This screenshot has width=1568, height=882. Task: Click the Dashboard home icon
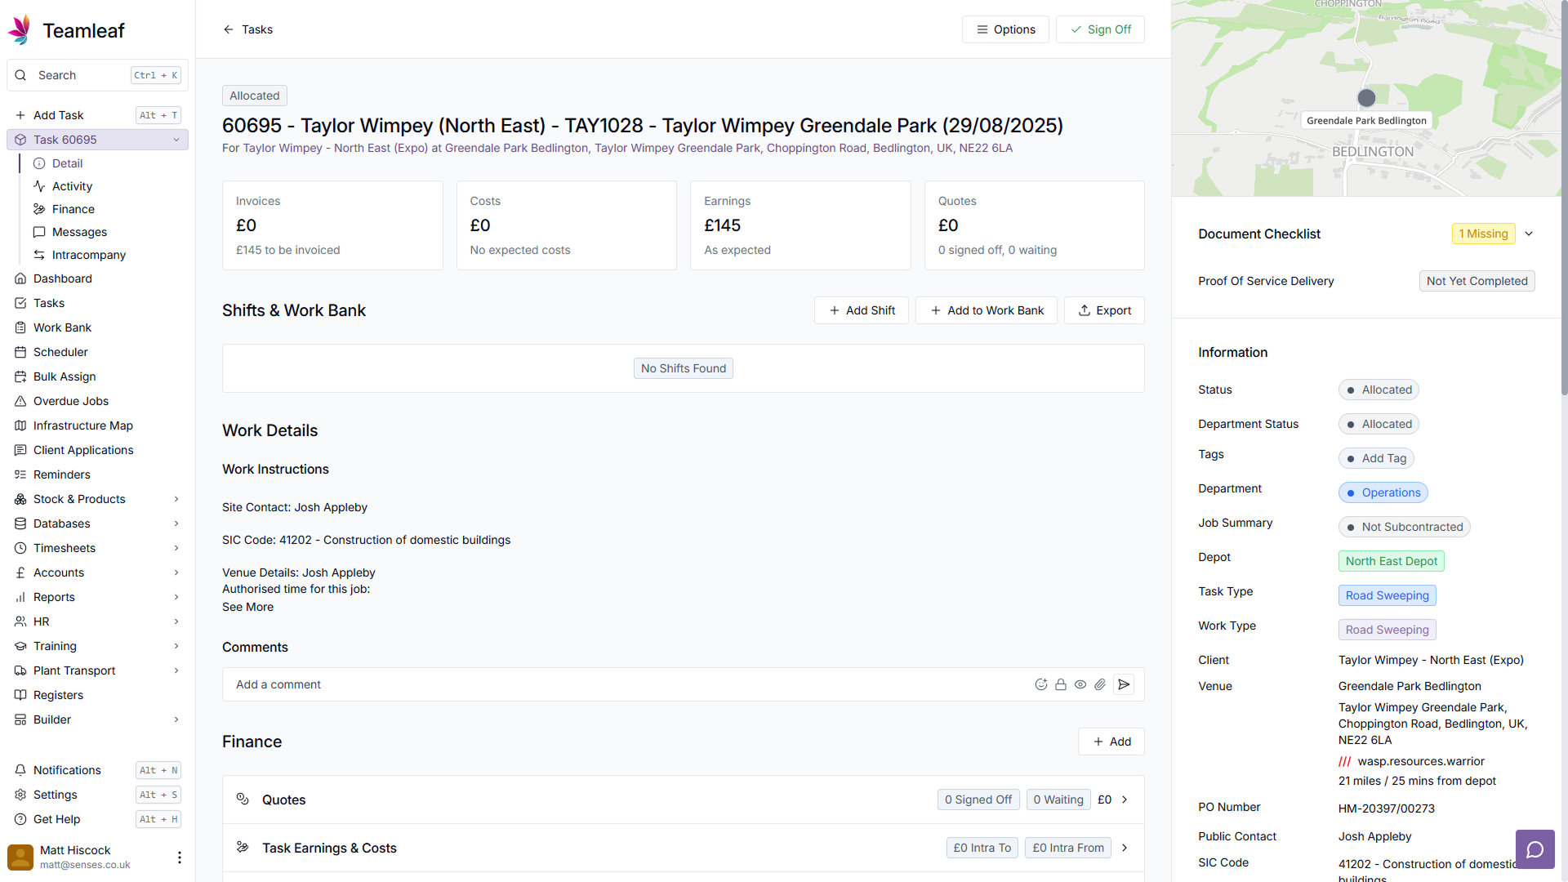(x=20, y=278)
